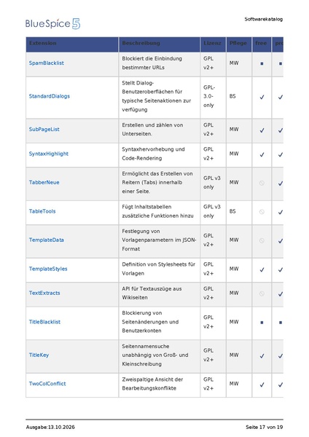The width and height of the screenshot is (309, 437).
Task: Click the BlueSpice 5 logo
Action: coord(52,24)
